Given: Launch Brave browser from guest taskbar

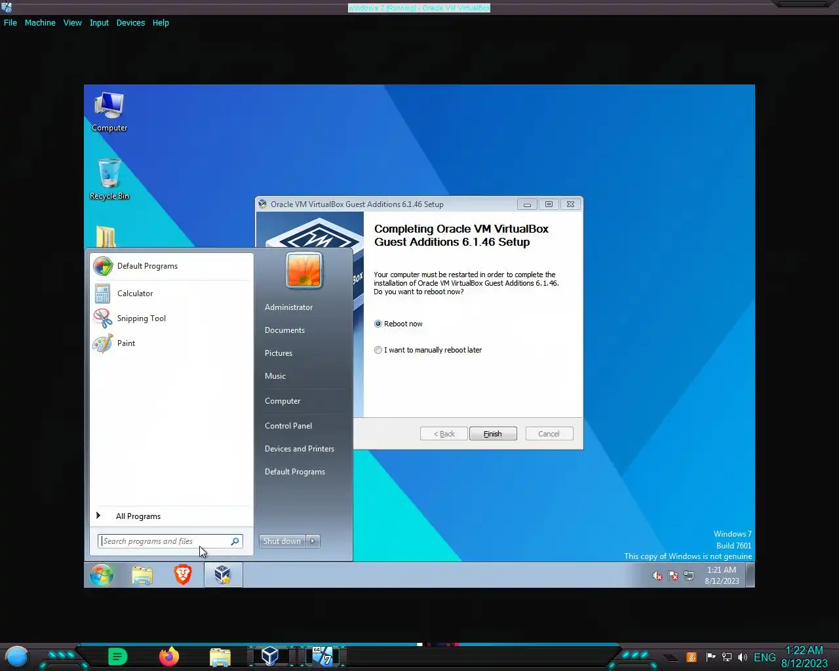Looking at the screenshot, I should click(183, 575).
